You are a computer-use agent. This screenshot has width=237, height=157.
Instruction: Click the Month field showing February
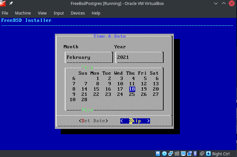[x=89, y=57]
